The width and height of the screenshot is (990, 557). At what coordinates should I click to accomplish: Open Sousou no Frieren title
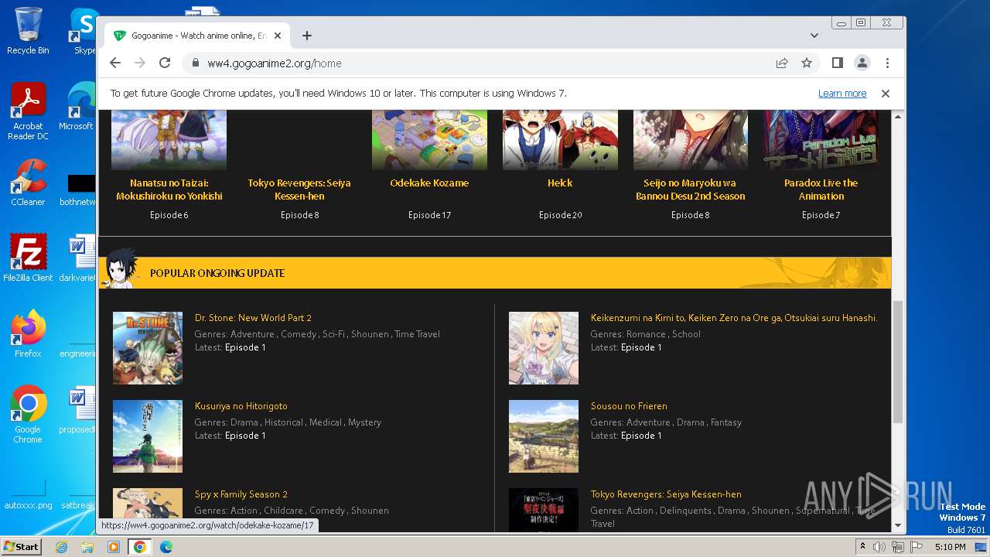(x=629, y=406)
